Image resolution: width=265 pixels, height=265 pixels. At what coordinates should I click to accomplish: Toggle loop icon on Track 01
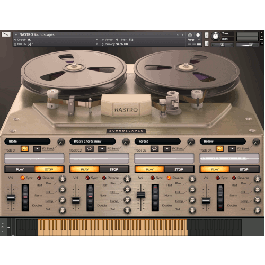pos(24,148)
